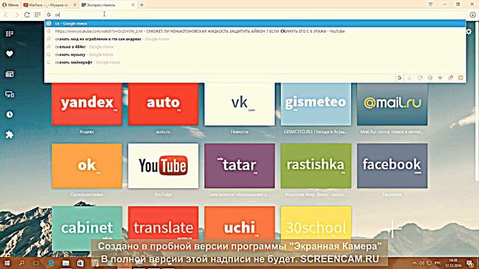Image resolution: width=479 pixels, height=269 pixels.
Task: Close the Экспресс-панель tab
Action: (133, 5)
